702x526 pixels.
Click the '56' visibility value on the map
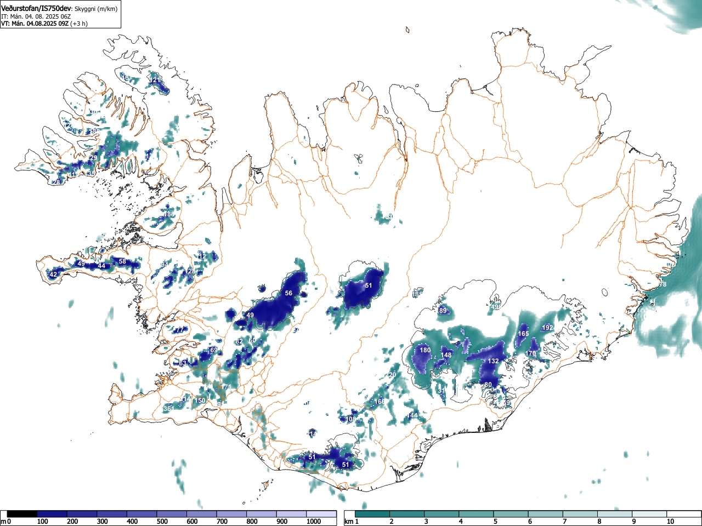pyautogui.click(x=288, y=294)
